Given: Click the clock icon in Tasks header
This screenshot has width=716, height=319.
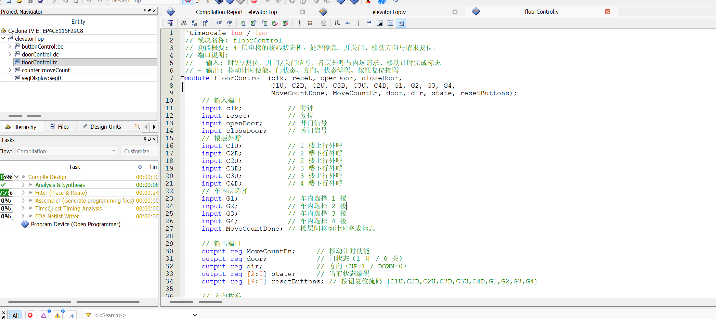Looking at the screenshot, I should (x=140, y=167).
